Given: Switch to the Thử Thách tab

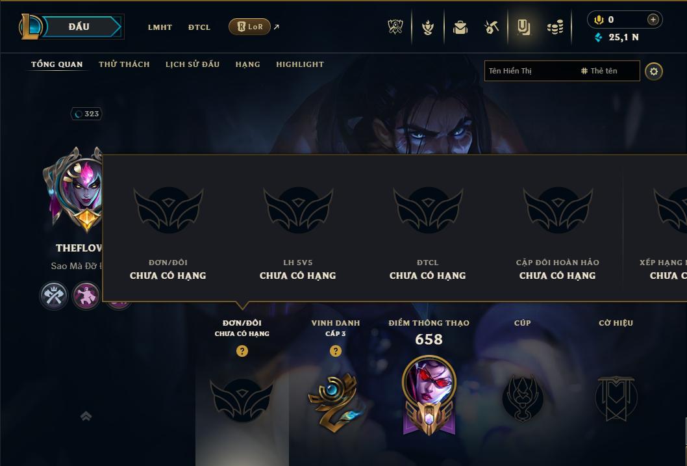Looking at the screenshot, I should pyautogui.click(x=124, y=64).
